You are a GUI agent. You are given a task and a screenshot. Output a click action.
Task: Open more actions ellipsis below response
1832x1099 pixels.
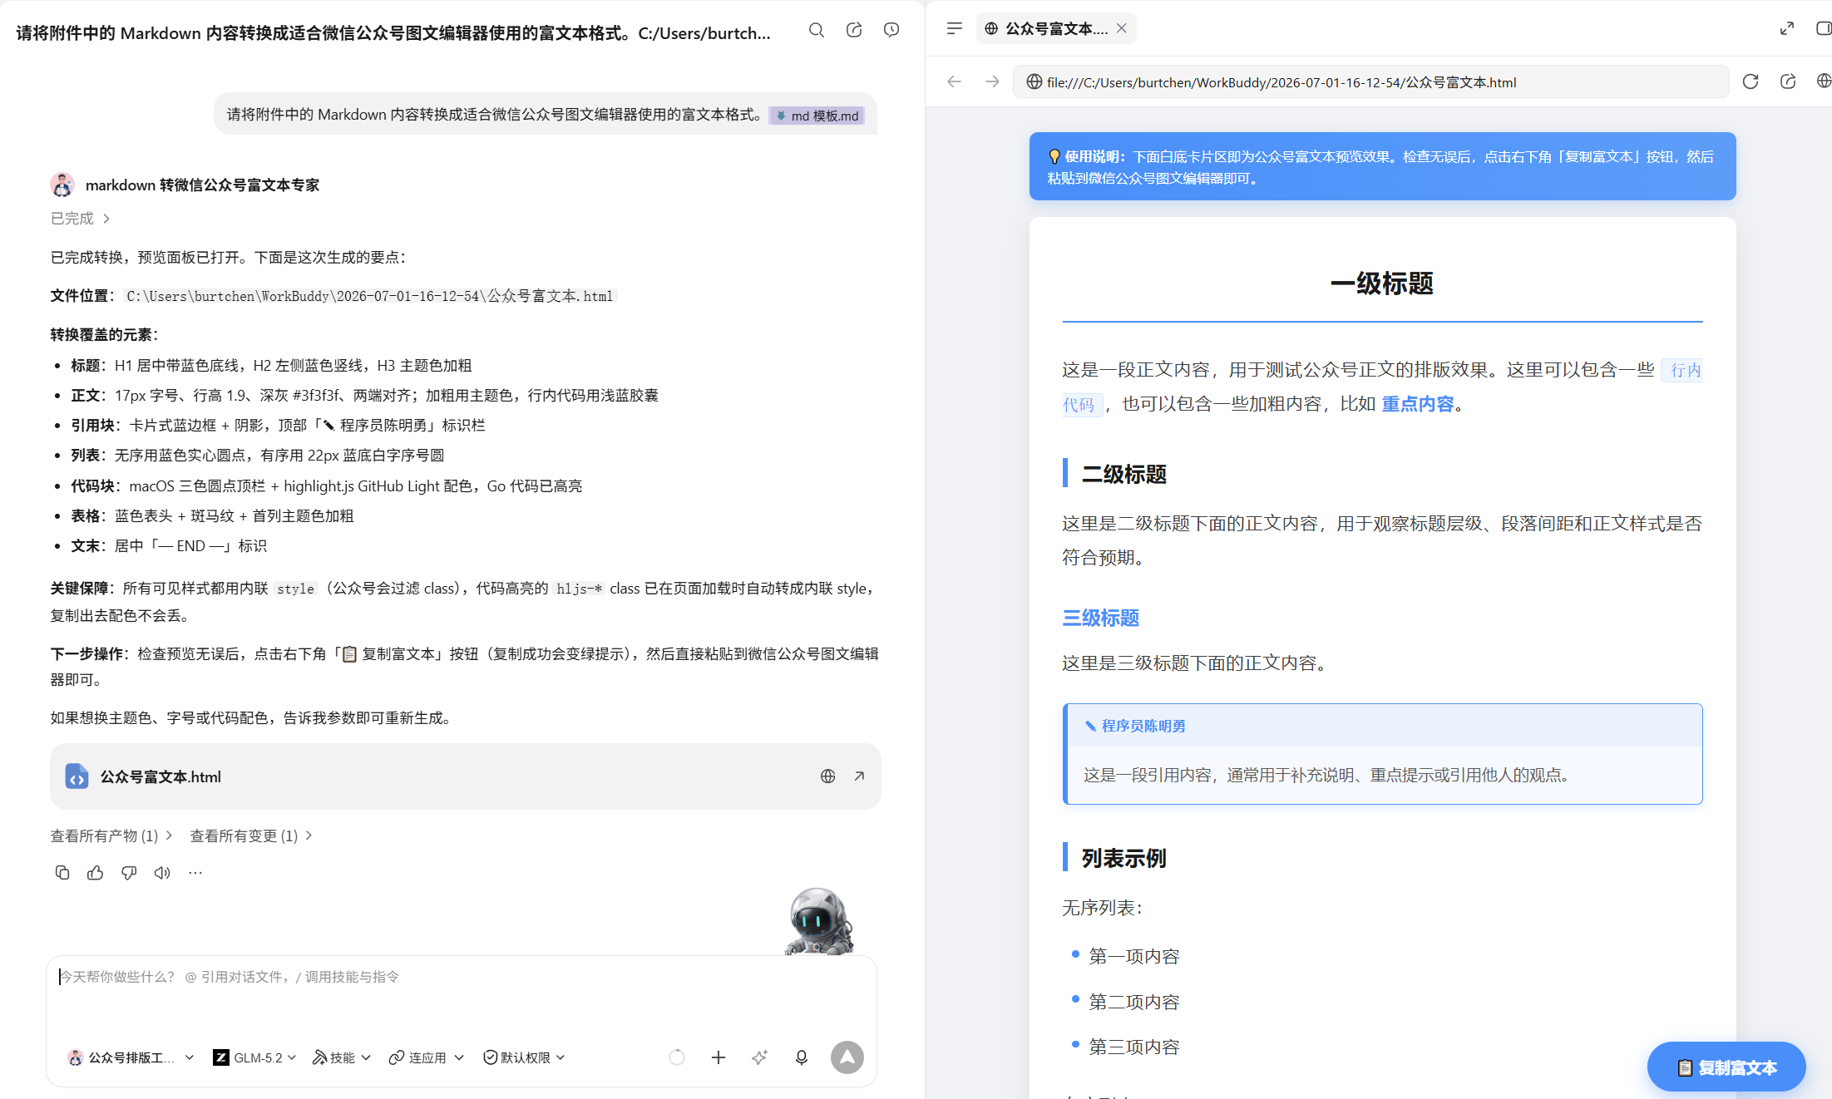195,873
